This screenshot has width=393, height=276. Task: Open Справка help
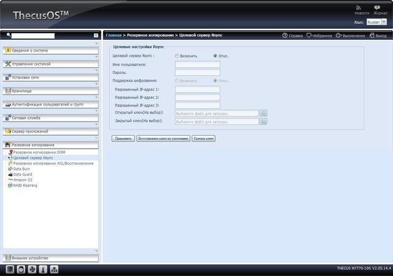[x=292, y=36]
